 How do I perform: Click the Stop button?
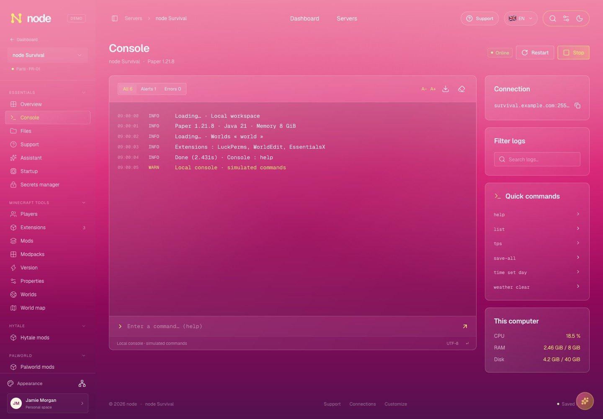574,53
